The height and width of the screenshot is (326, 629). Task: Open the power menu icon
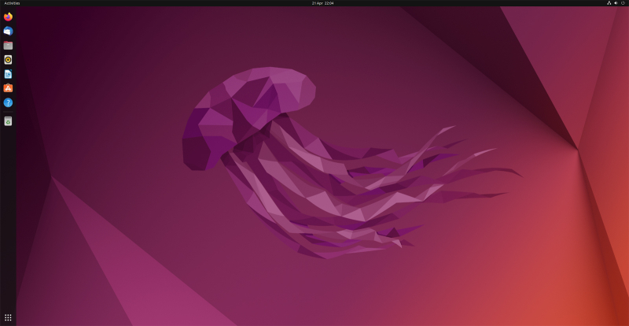pos(623,3)
